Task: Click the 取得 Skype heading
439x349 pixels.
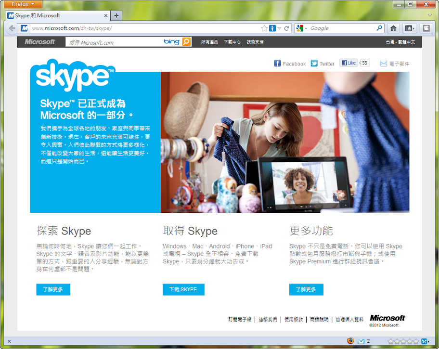Action: pyautogui.click(x=190, y=231)
